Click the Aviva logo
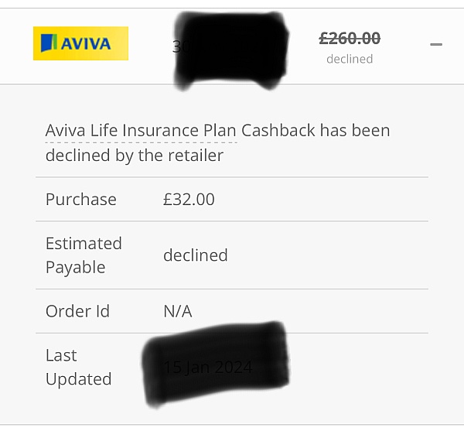This screenshot has height=438, width=464. click(80, 43)
